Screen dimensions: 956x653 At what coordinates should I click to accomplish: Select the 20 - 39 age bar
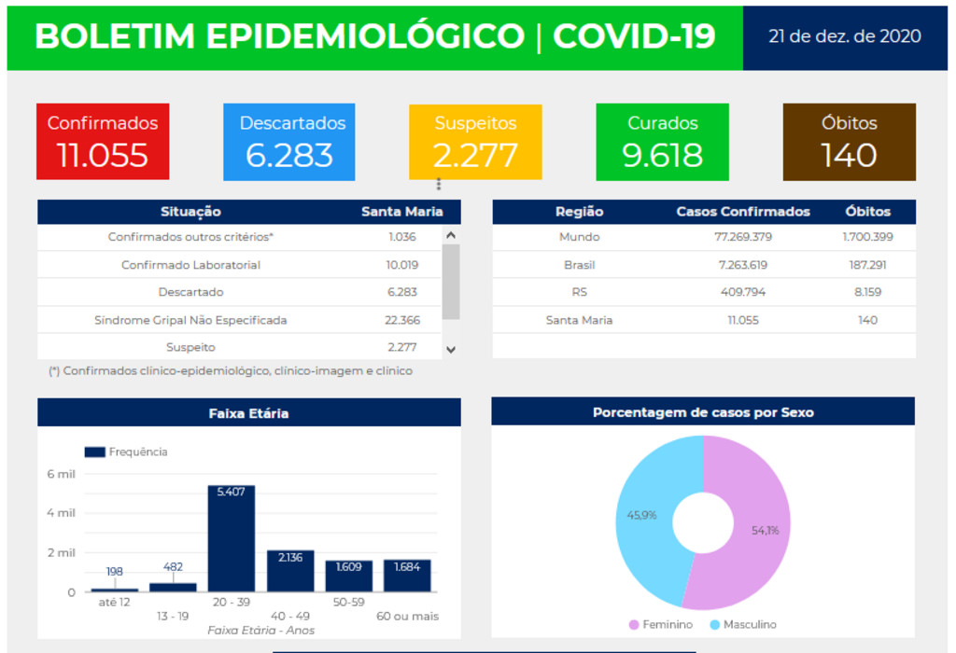(231, 541)
